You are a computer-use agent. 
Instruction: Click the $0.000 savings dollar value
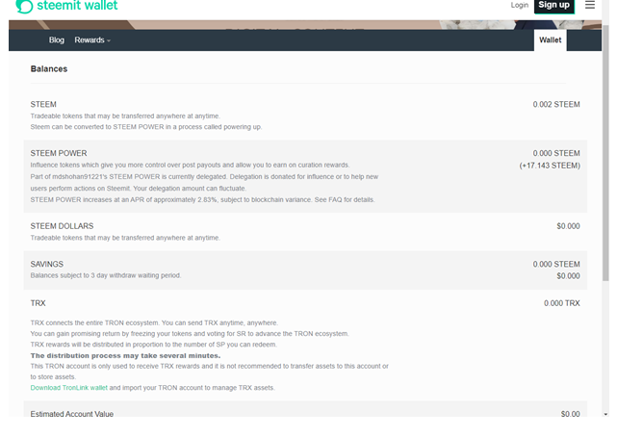[568, 276]
